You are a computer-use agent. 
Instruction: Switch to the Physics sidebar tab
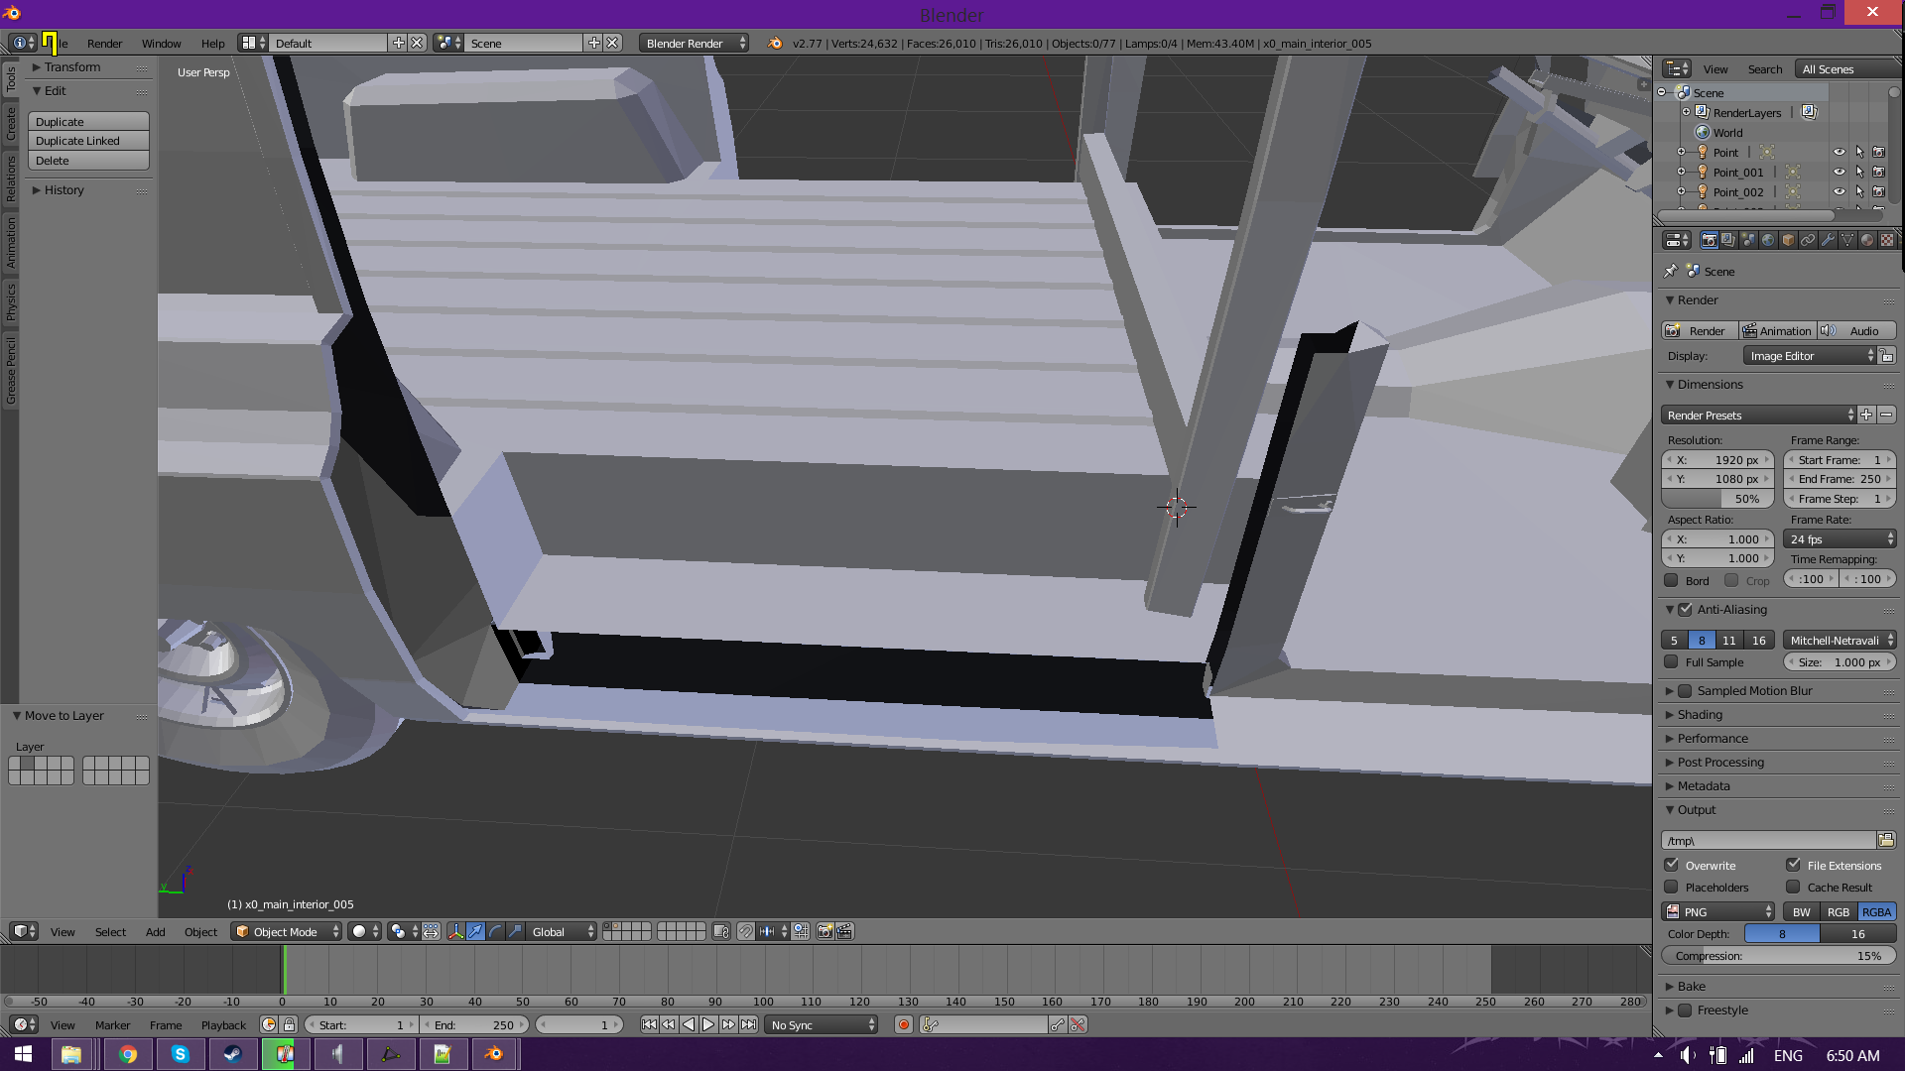click(11, 301)
